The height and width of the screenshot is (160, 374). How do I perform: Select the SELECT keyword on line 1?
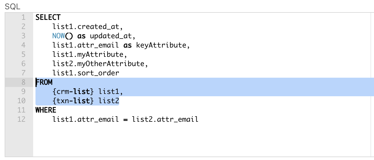click(x=48, y=17)
